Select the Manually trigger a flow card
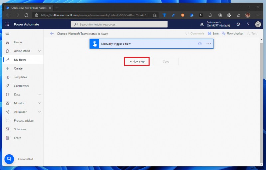The height and width of the screenshot is (170, 266). pos(152,44)
